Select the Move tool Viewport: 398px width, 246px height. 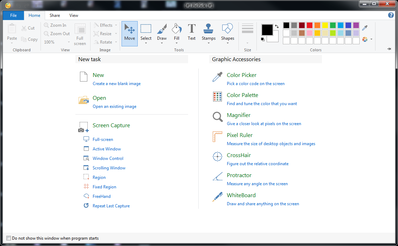coord(130,33)
